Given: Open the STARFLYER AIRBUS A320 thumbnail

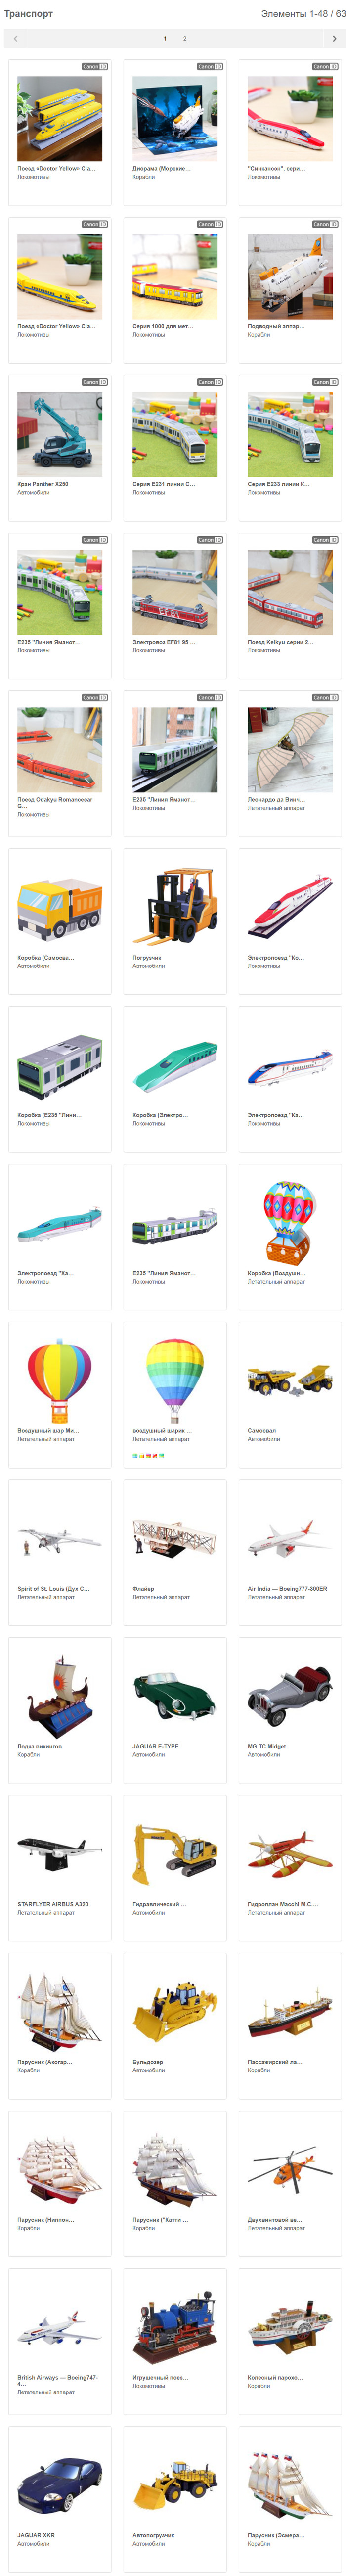Looking at the screenshot, I should (59, 1854).
